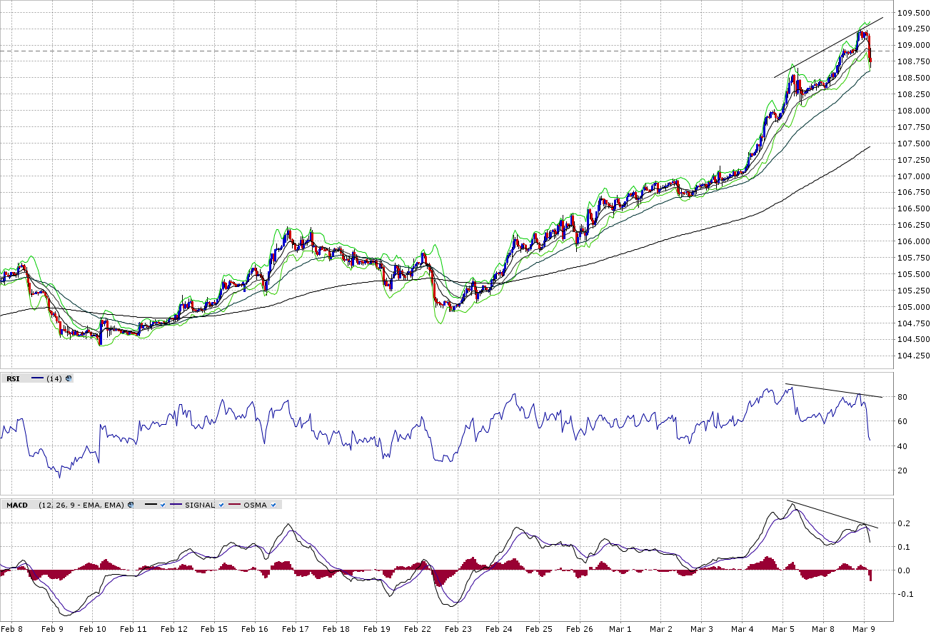936x639 pixels.
Task: Click the RSI axis value 20
Action: (902, 471)
